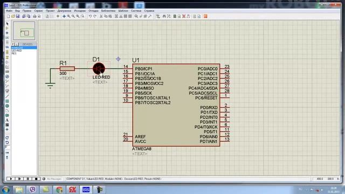The width and height of the screenshot is (345, 194).
Task: Click the ISIS taskbar button
Action: (x=86, y=189)
